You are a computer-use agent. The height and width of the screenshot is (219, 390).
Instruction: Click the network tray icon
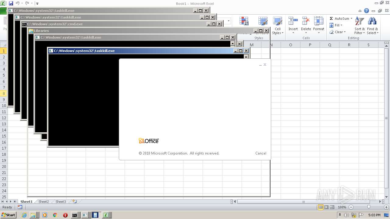click(354, 215)
